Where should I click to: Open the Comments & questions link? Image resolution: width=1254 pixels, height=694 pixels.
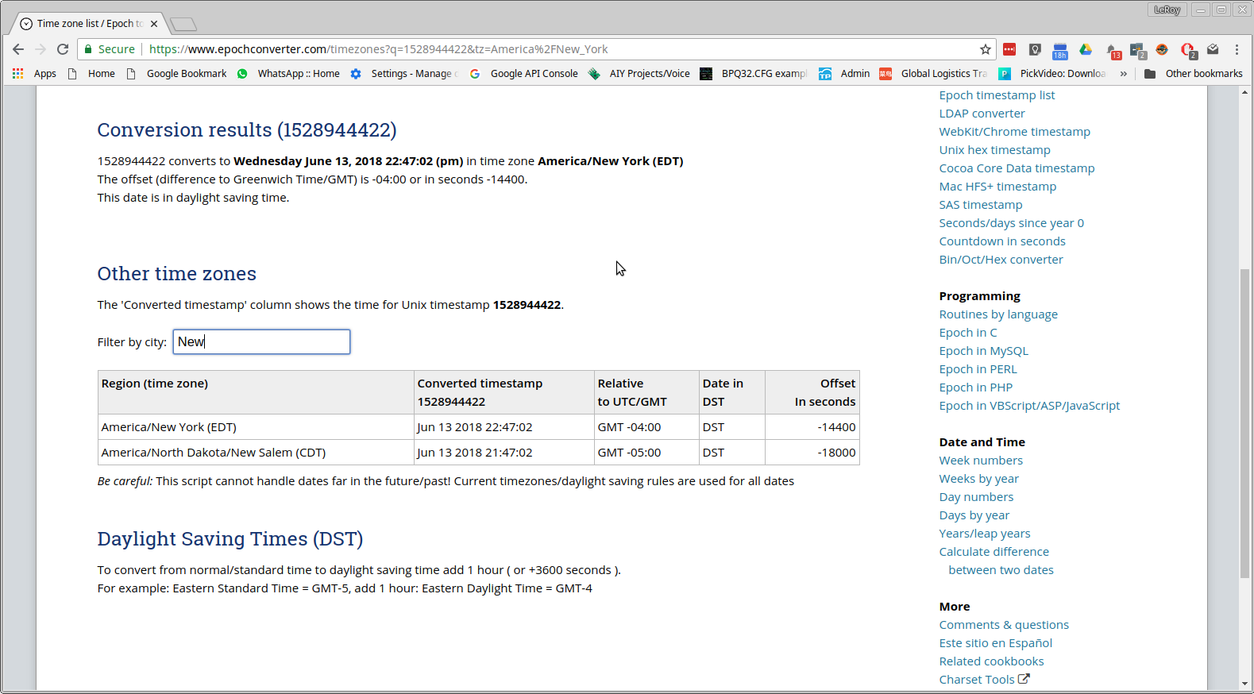[1004, 625]
